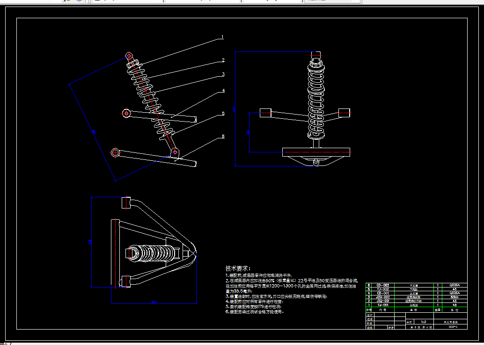Select the TJ-002 code cell in the parts list
This screenshot has width=484, height=345.
[383, 289]
